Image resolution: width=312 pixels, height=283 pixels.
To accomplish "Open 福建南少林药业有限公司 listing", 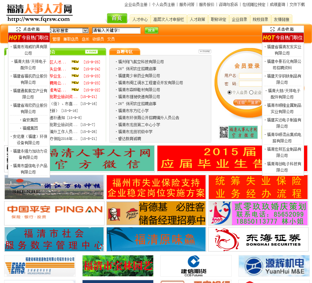I will pyautogui.click(x=139, y=76).
